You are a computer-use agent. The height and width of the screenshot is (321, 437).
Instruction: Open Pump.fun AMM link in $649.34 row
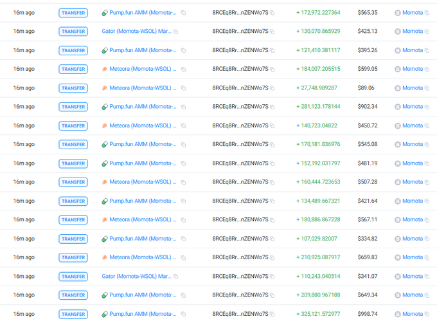[x=143, y=295]
